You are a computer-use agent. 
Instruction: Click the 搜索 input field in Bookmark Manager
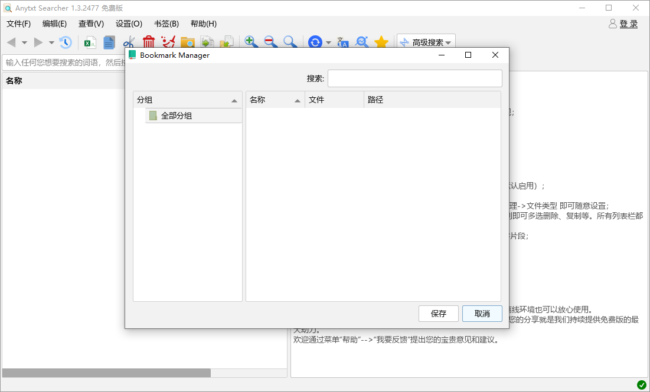(x=414, y=78)
